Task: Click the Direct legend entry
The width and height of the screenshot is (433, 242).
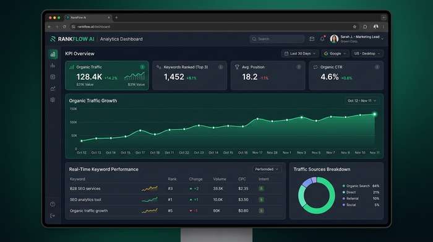Action: click(x=361, y=192)
